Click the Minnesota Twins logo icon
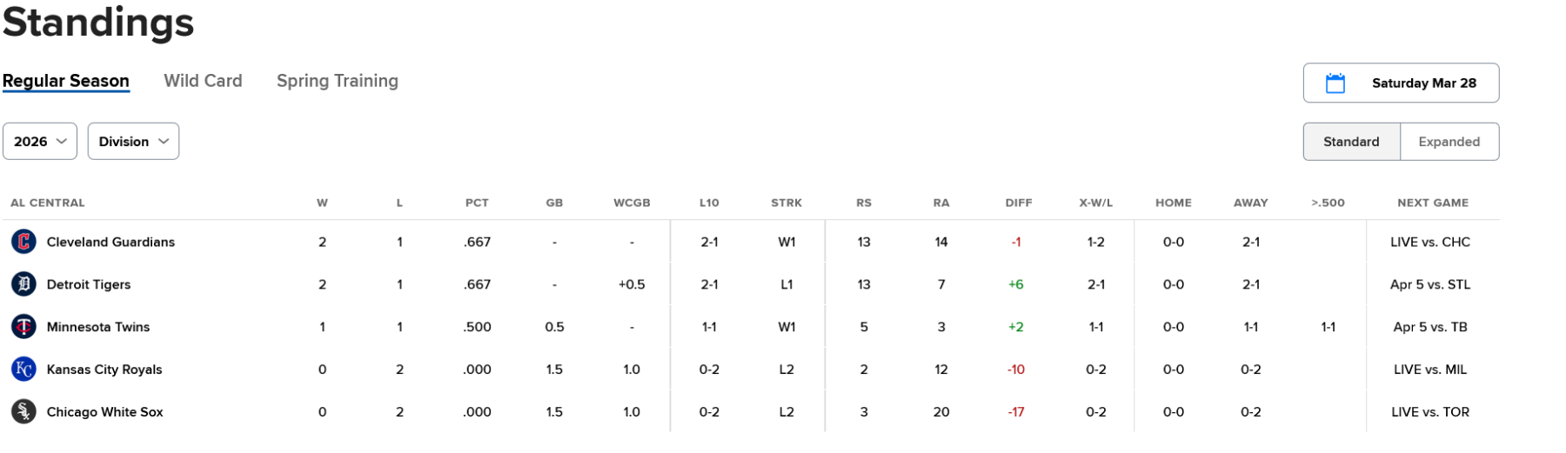Viewport: 1566px width, 453px height. pos(23,327)
